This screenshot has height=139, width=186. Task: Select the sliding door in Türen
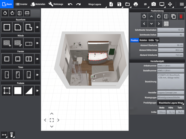pos(29,75)
